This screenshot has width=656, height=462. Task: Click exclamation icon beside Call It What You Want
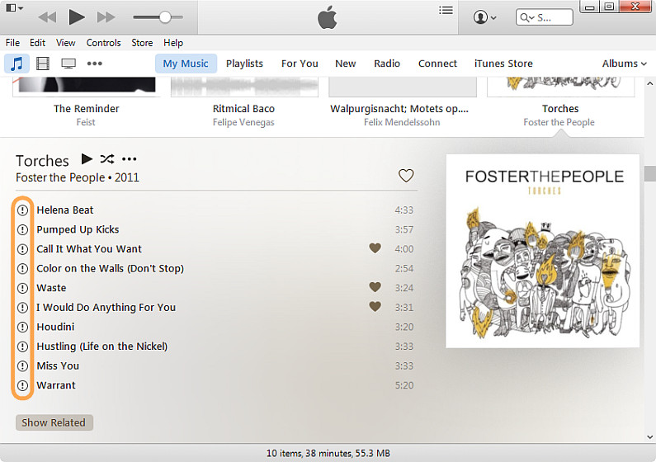tap(22, 249)
